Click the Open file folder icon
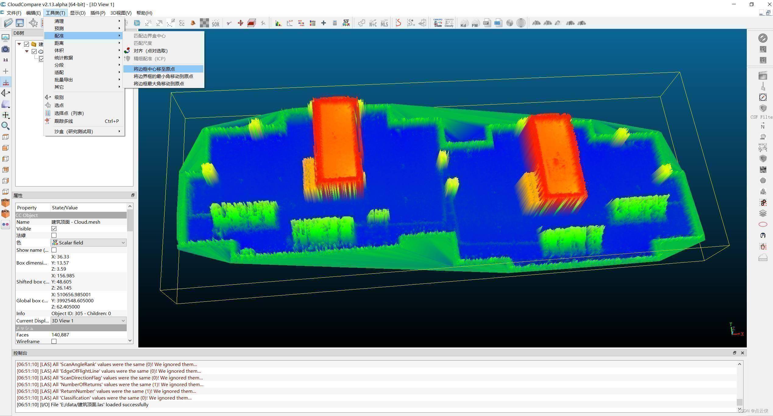This screenshot has height=416, width=773. pyautogui.click(x=8, y=23)
